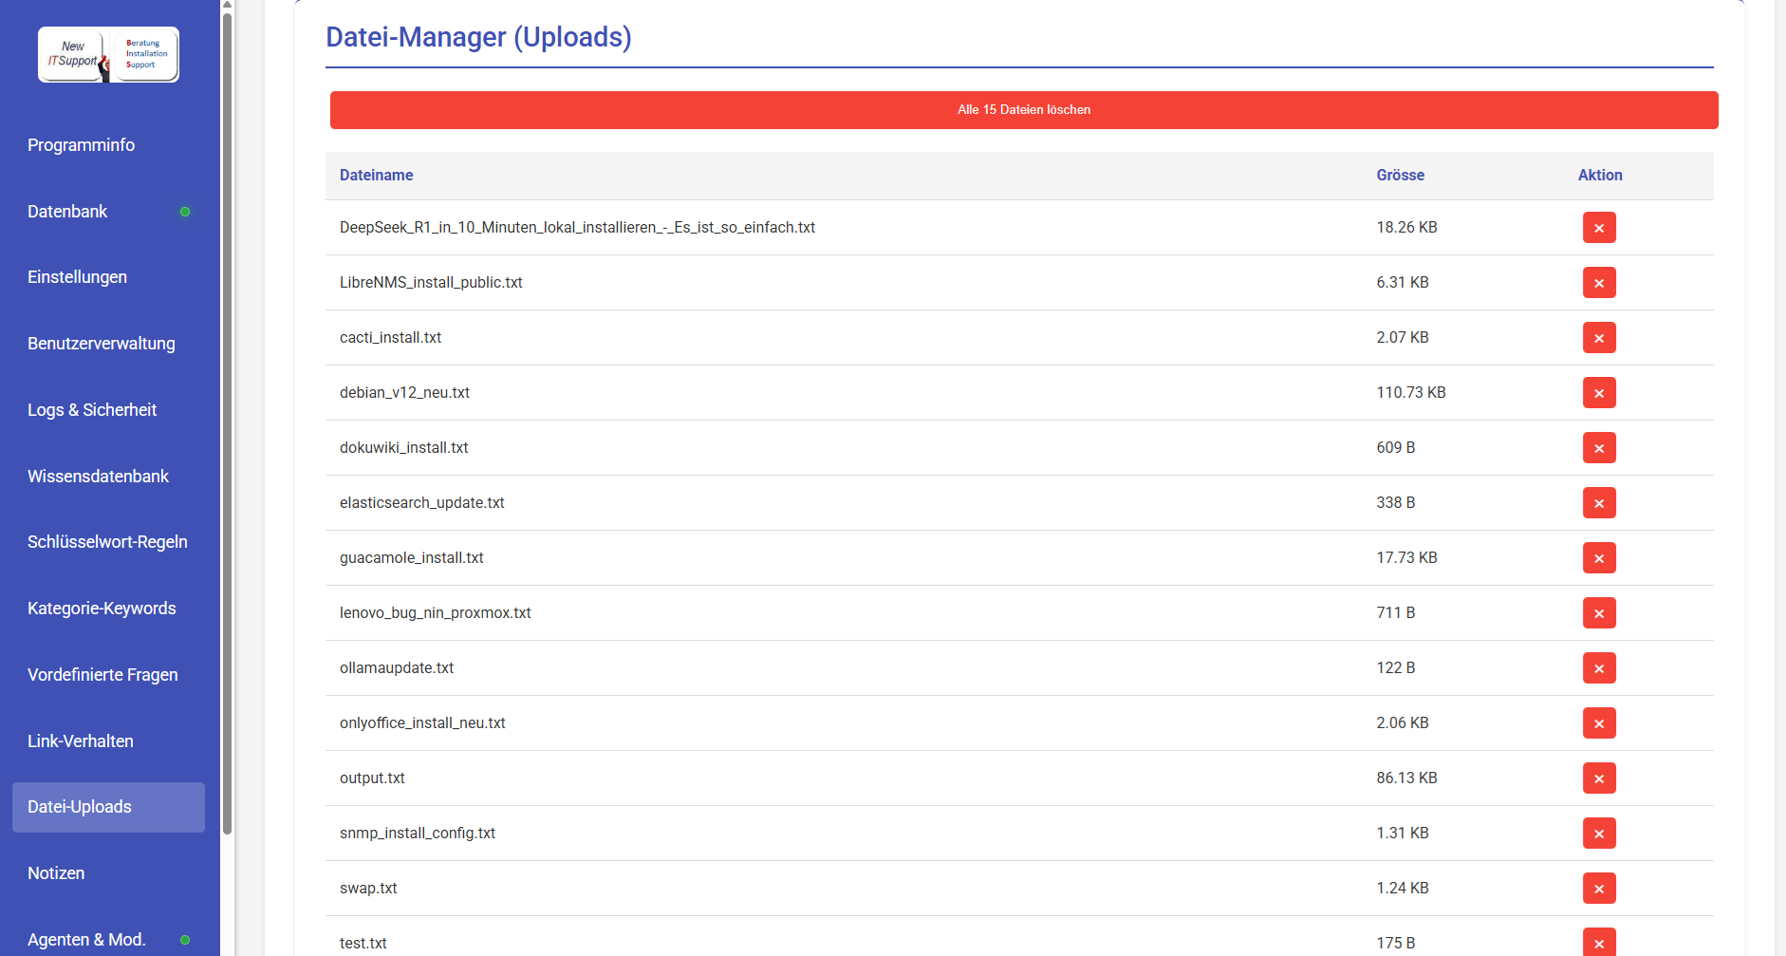Remove guacamole_install.txt file

pyautogui.click(x=1598, y=558)
